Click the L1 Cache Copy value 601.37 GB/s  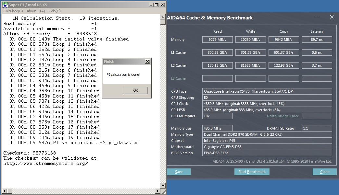click(x=284, y=52)
